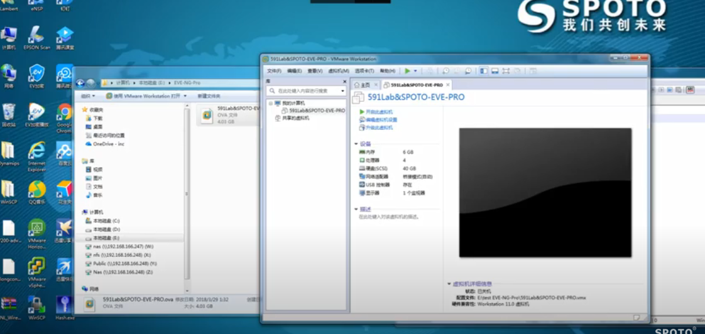
Task: Enter full screen mode icon in VMware toolbar
Action: [506, 71]
